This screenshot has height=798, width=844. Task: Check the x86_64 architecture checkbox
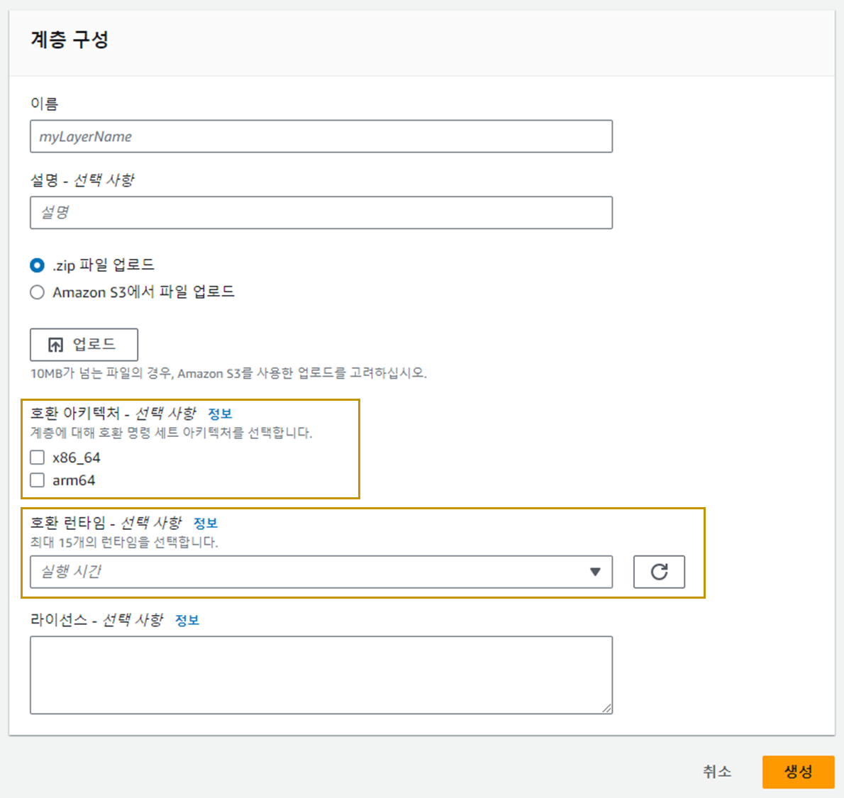[37, 458]
